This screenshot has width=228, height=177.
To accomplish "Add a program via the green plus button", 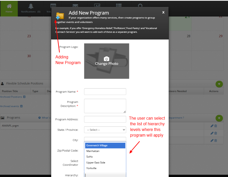I will pos(219,118).
